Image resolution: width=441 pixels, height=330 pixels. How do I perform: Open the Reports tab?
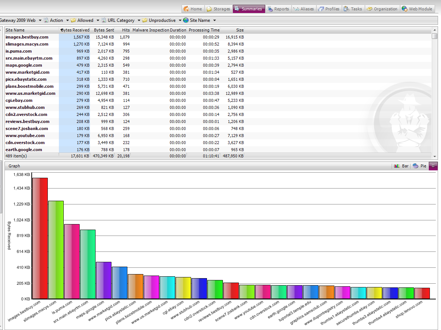(278, 9)
